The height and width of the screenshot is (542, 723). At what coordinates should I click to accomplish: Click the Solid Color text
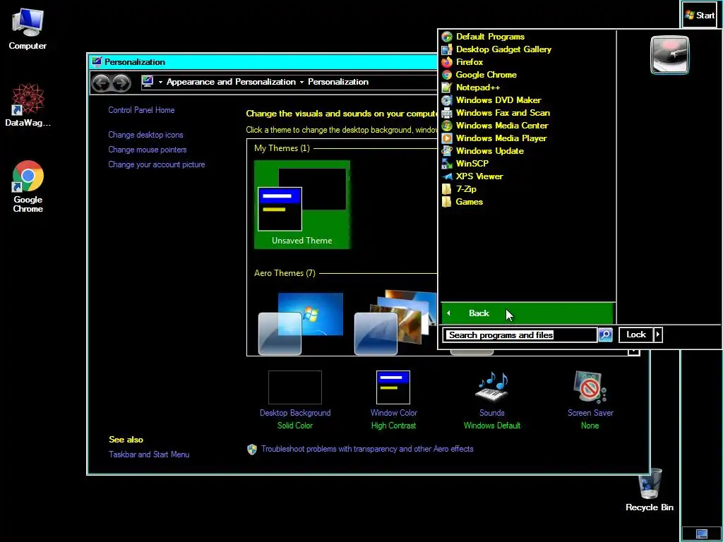point(295,426)
